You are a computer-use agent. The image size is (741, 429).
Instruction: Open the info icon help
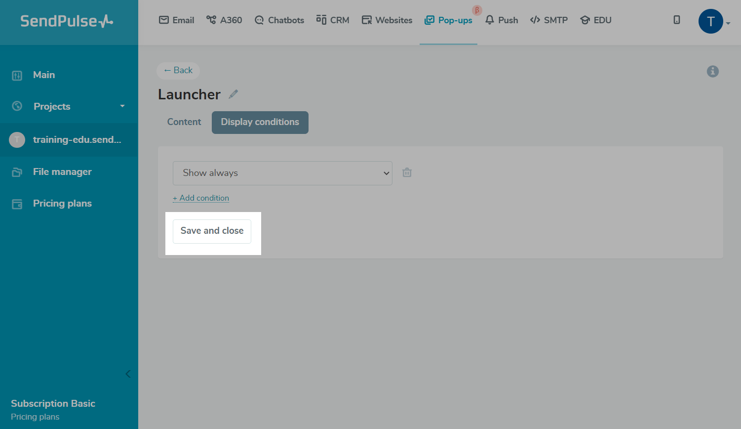[712, 71]
